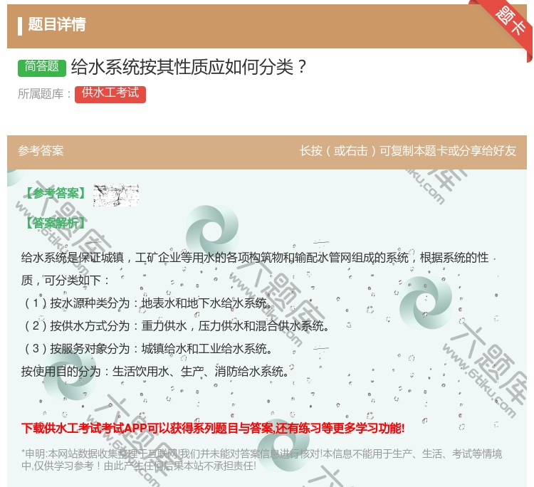Click item (2) 按供水方式分为 line

[x=177, y=326]
